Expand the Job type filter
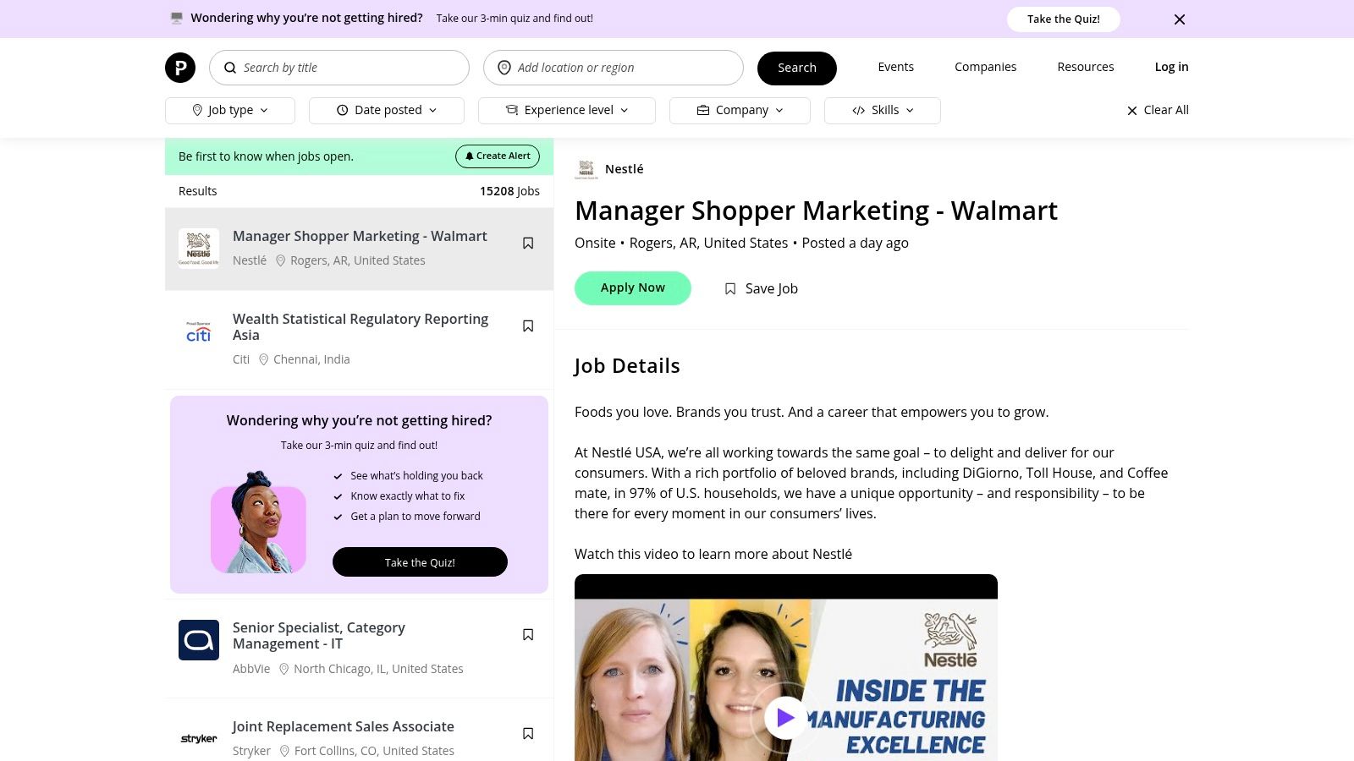The image size is (1354, 761). (230, 111)
